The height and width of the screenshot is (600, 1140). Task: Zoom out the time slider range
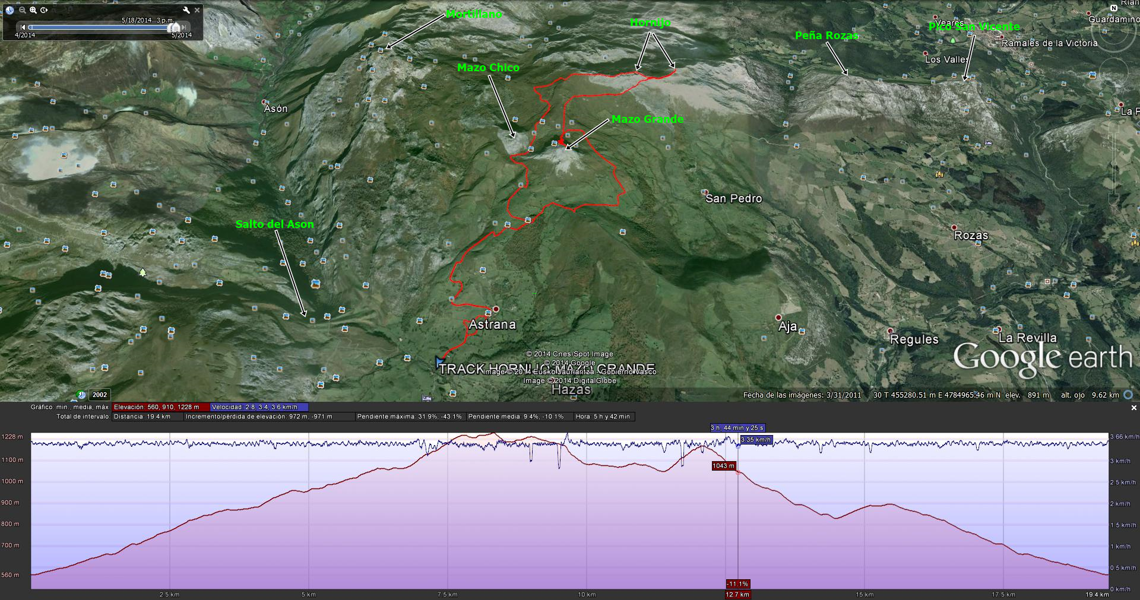tap(22, 10)
